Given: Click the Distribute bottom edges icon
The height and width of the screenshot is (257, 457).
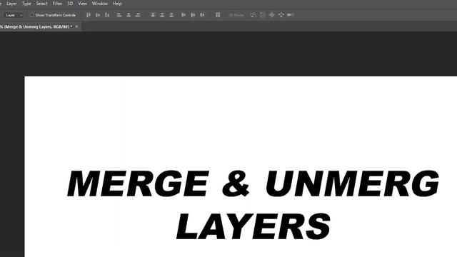Looking at the screenshot, I should (171, 15).
